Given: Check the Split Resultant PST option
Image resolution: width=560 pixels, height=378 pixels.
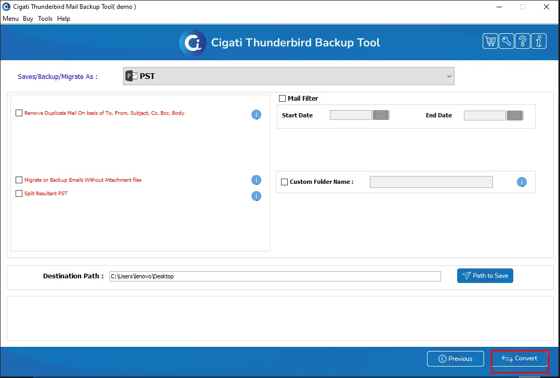Looking at the screenshot, I should point(19,194).
